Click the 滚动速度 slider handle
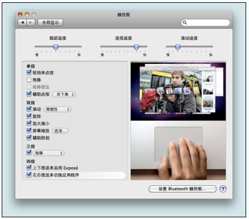249x219 pixels. tap(178, 47)
